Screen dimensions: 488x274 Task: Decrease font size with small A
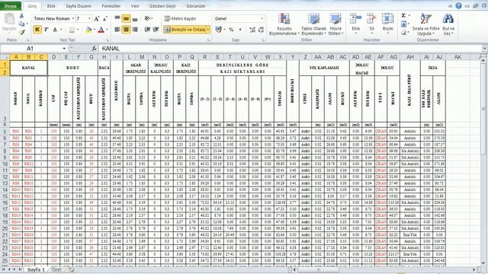pos(105,18)
